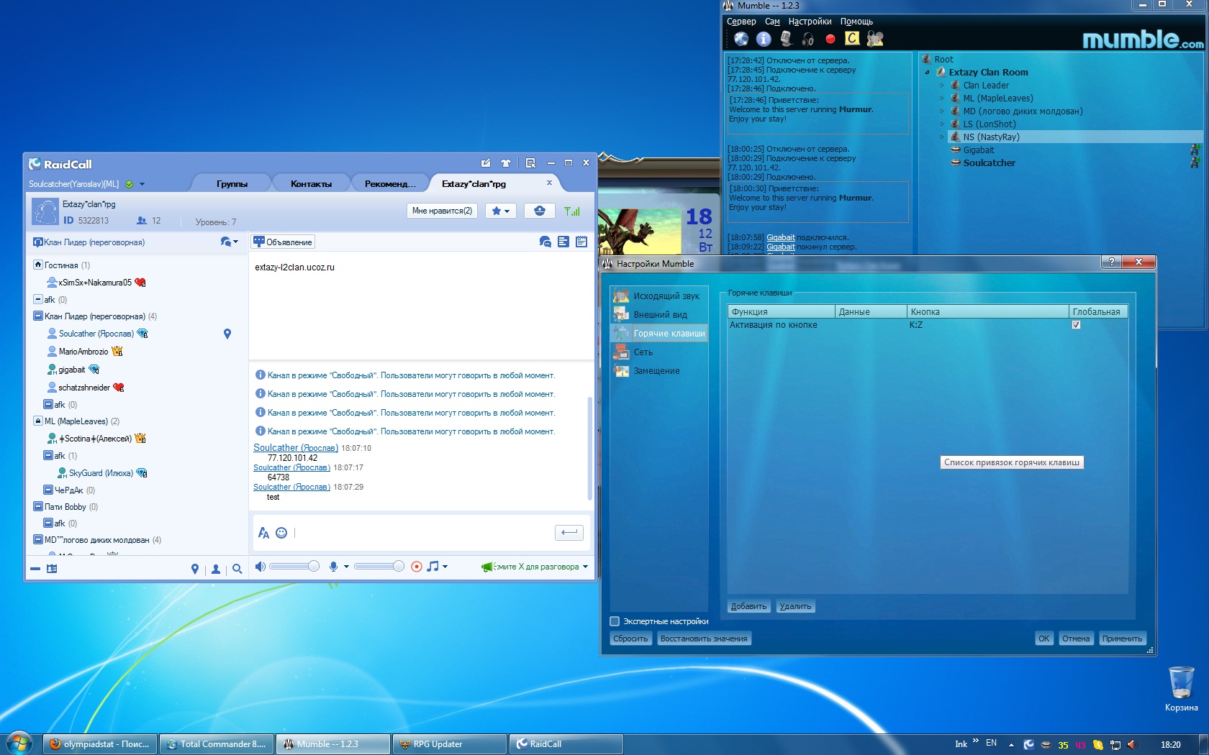Open Сервер menu in Mumble
This screenshot has height=755, width=1209.
[741, 22]
